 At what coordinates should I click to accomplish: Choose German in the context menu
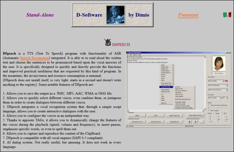point(167,74)
